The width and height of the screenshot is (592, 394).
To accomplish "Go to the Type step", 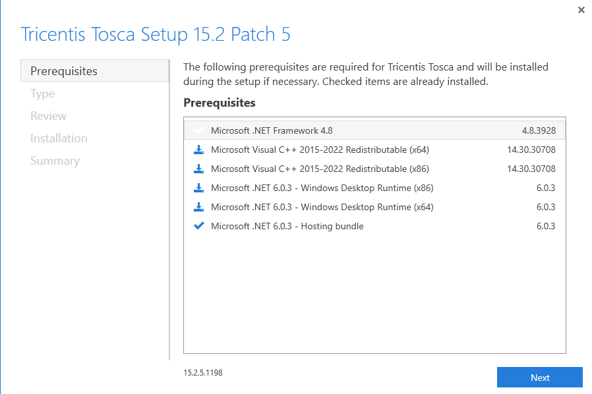I will (43, 94).
